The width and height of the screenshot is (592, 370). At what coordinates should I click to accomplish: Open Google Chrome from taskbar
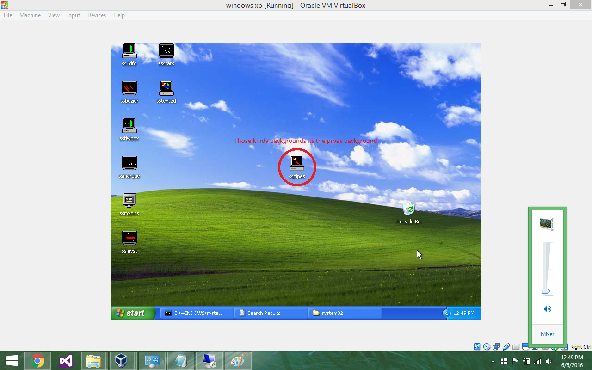tap(38, 361)
